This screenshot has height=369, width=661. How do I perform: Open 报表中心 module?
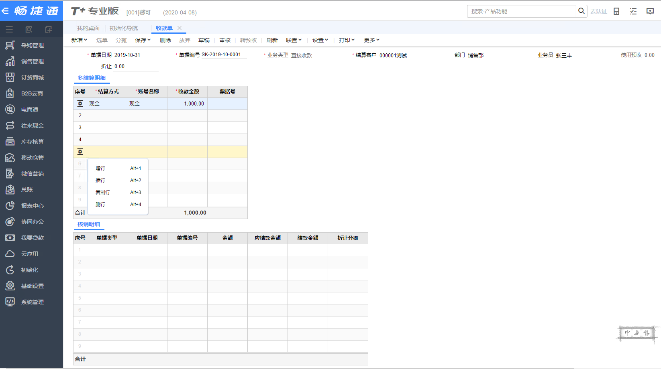tap(31, 206)
